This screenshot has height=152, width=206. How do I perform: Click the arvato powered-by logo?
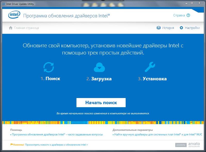pyautogui.click(x=188, y=145)
